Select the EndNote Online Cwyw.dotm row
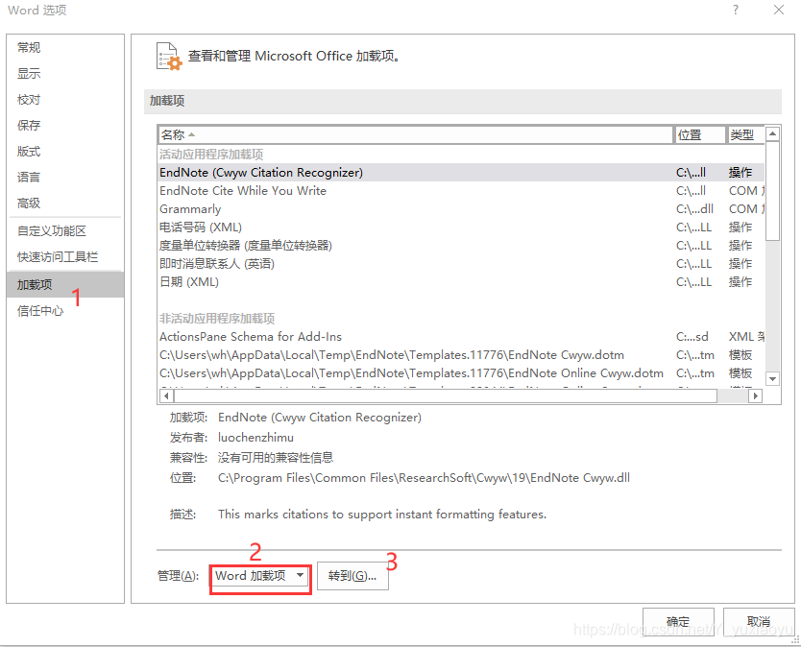The image size is (801, 647). click(x=461, y=373)
